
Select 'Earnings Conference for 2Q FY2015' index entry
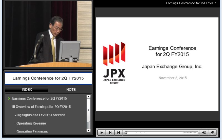[39, 98]
